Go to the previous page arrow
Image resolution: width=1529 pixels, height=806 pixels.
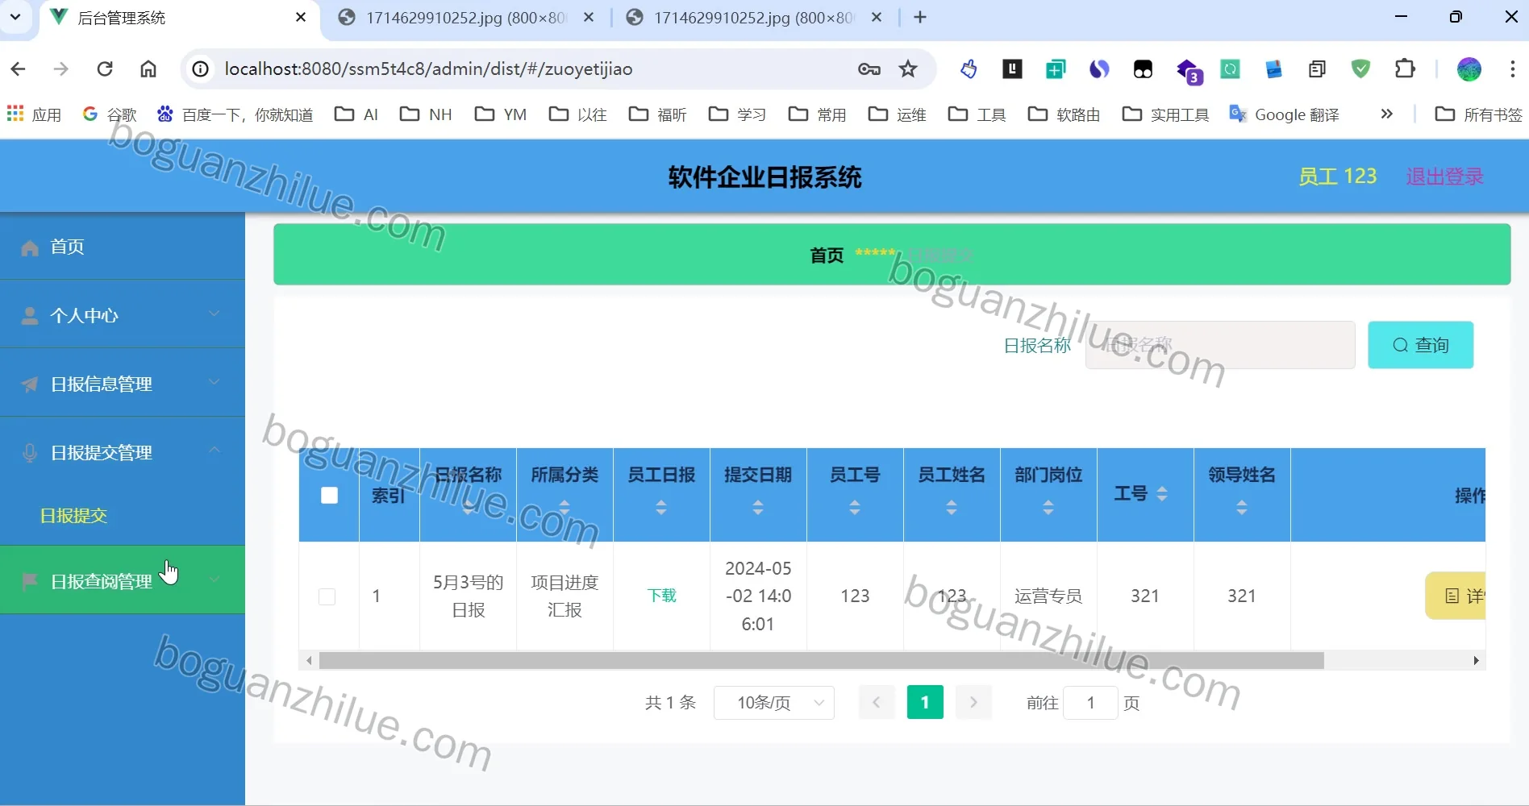(x=877, y=703)
